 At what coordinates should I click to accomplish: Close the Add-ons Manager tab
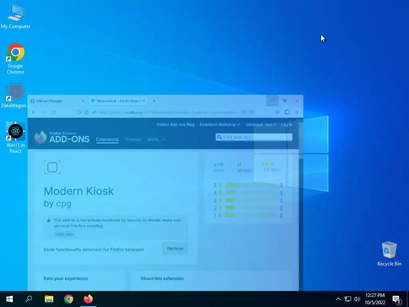pos(83,101)
